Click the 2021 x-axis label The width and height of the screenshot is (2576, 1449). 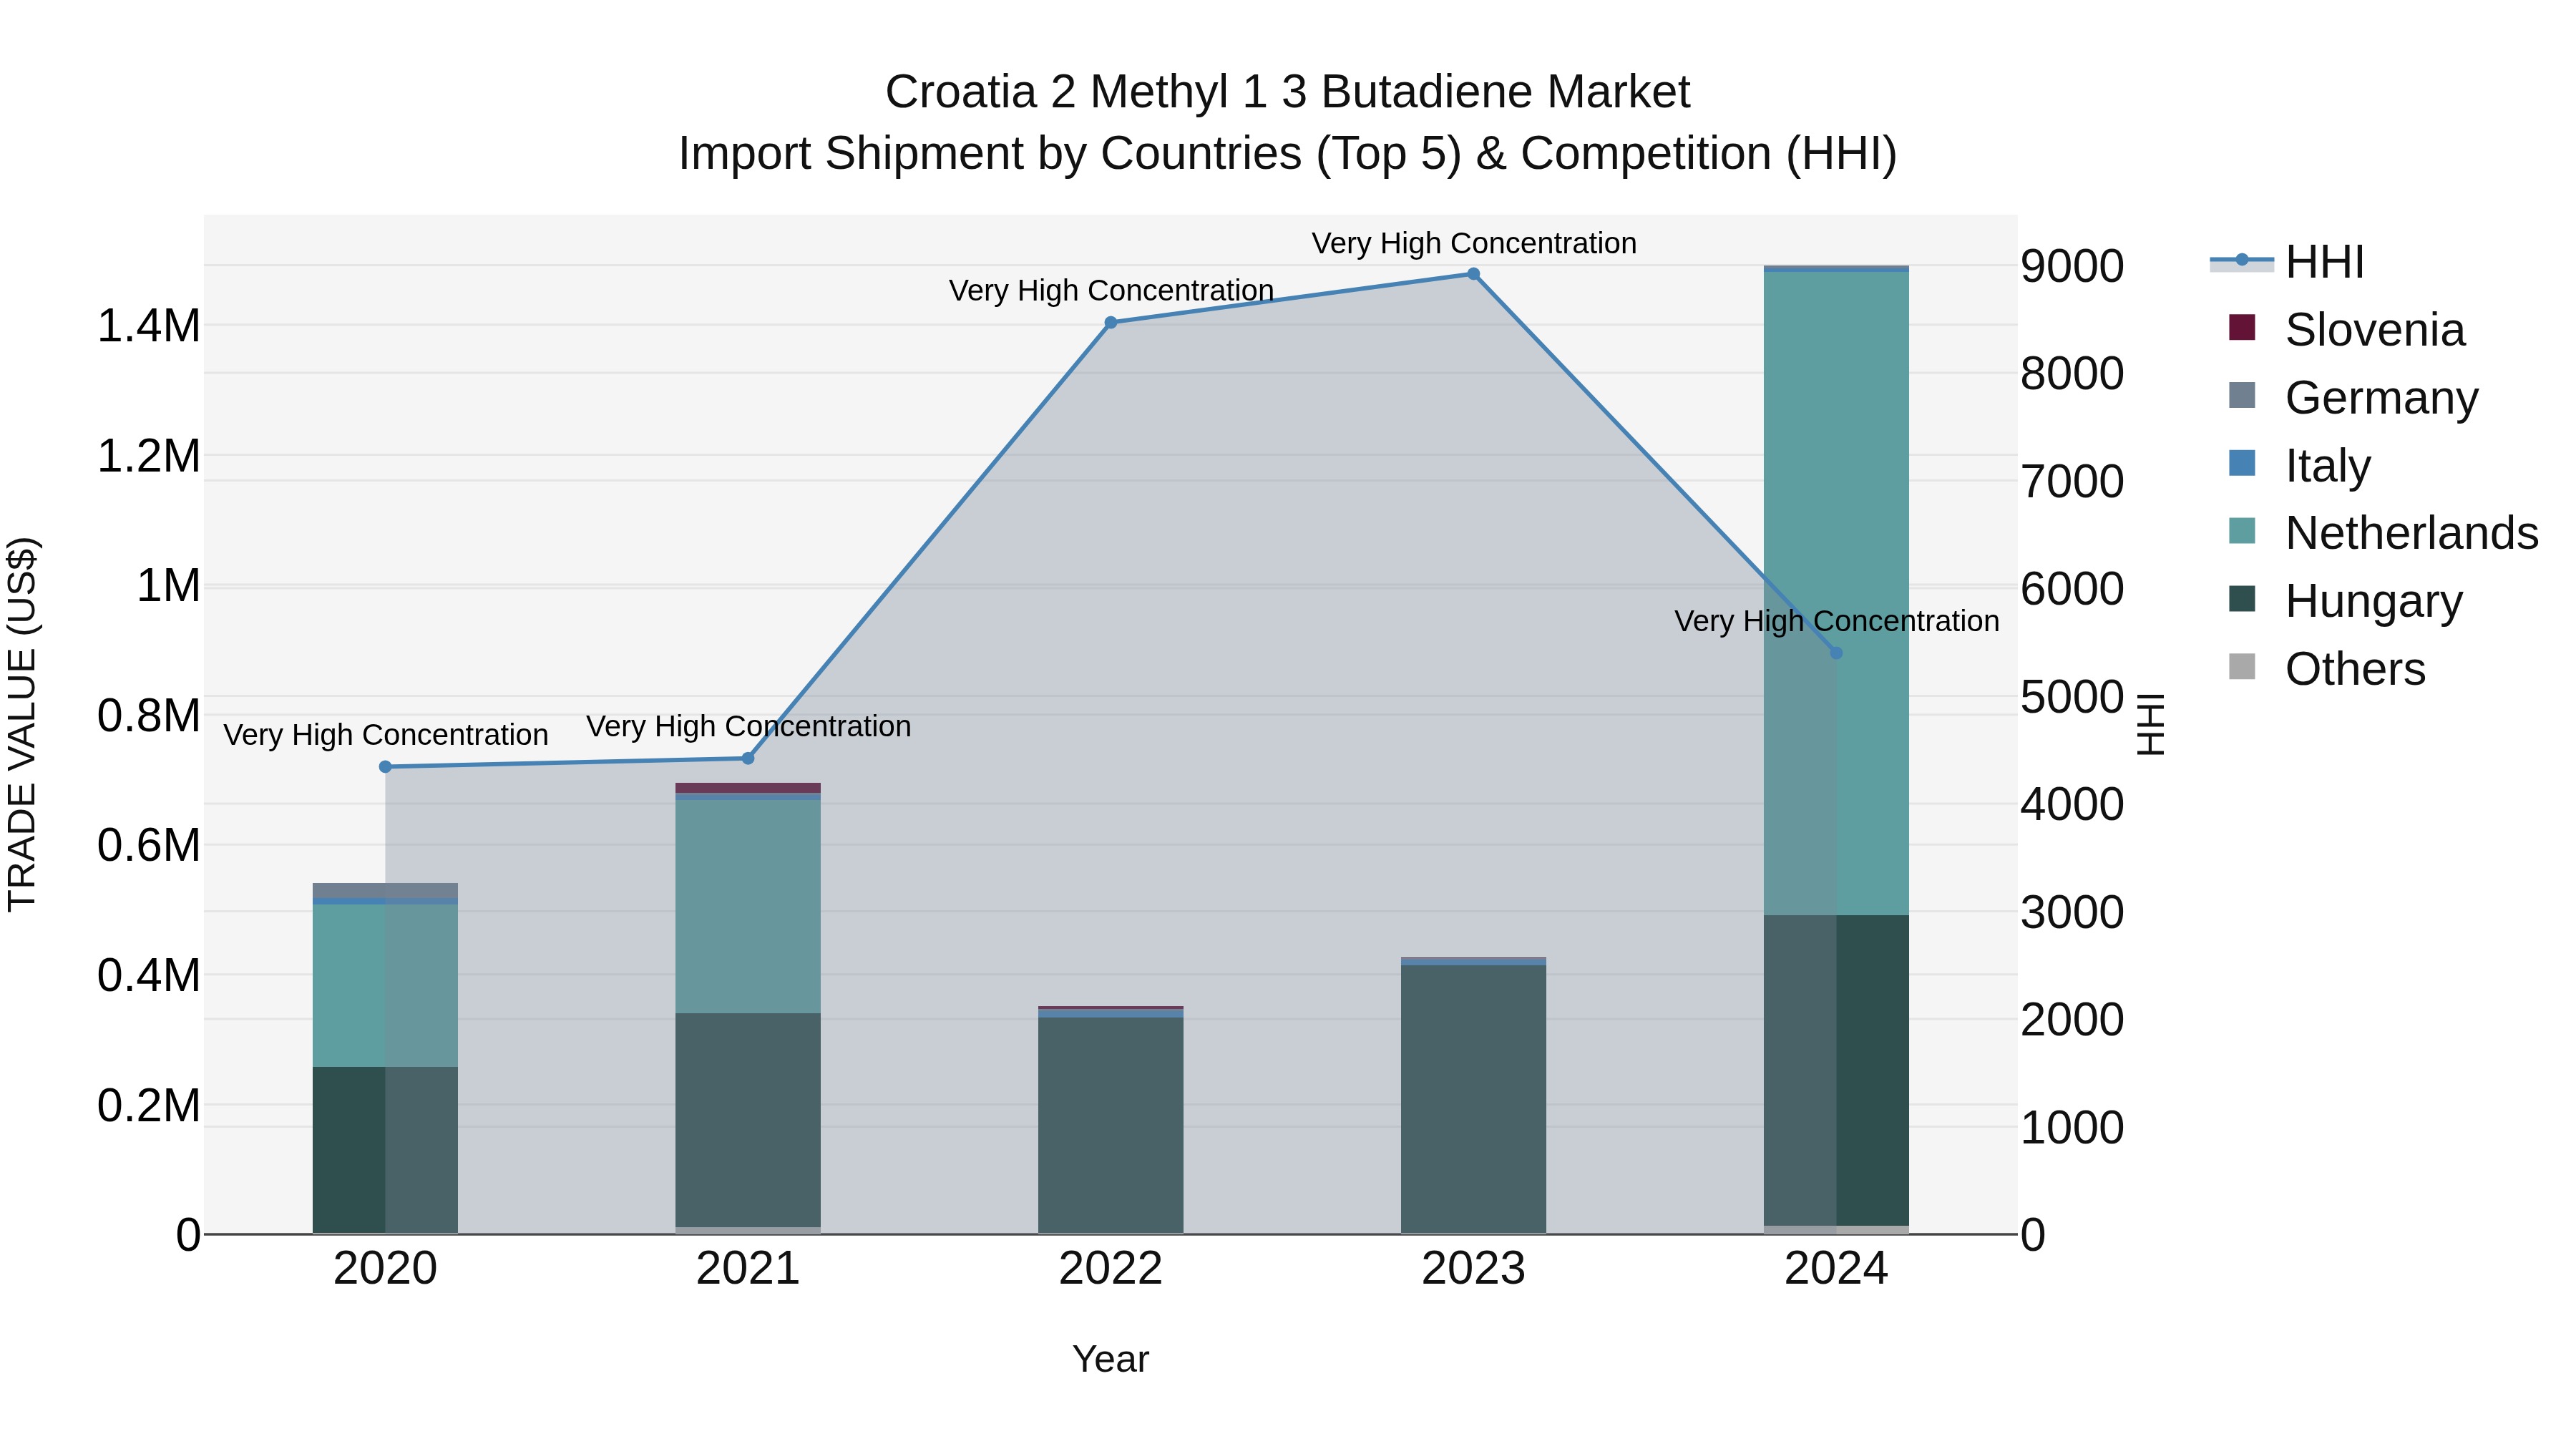click(748, 1269)
